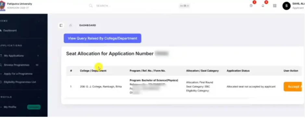Click the Allocation / Seat Category header
This screenshot has width=305, height=118.
[x=202, y=71]
